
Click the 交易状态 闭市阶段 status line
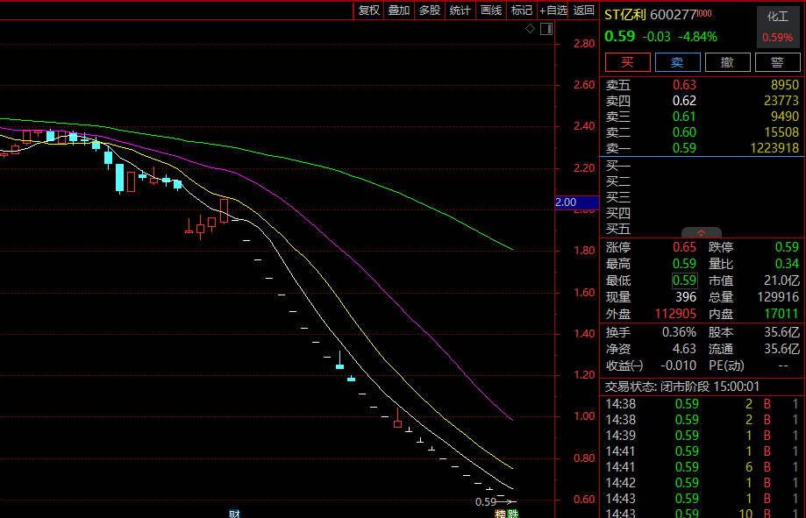(682, 387)
